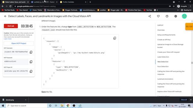The width and height of the screenshot is (193, 108).
Task: Copy the GCP Password value
Action: tap(31, 62)
